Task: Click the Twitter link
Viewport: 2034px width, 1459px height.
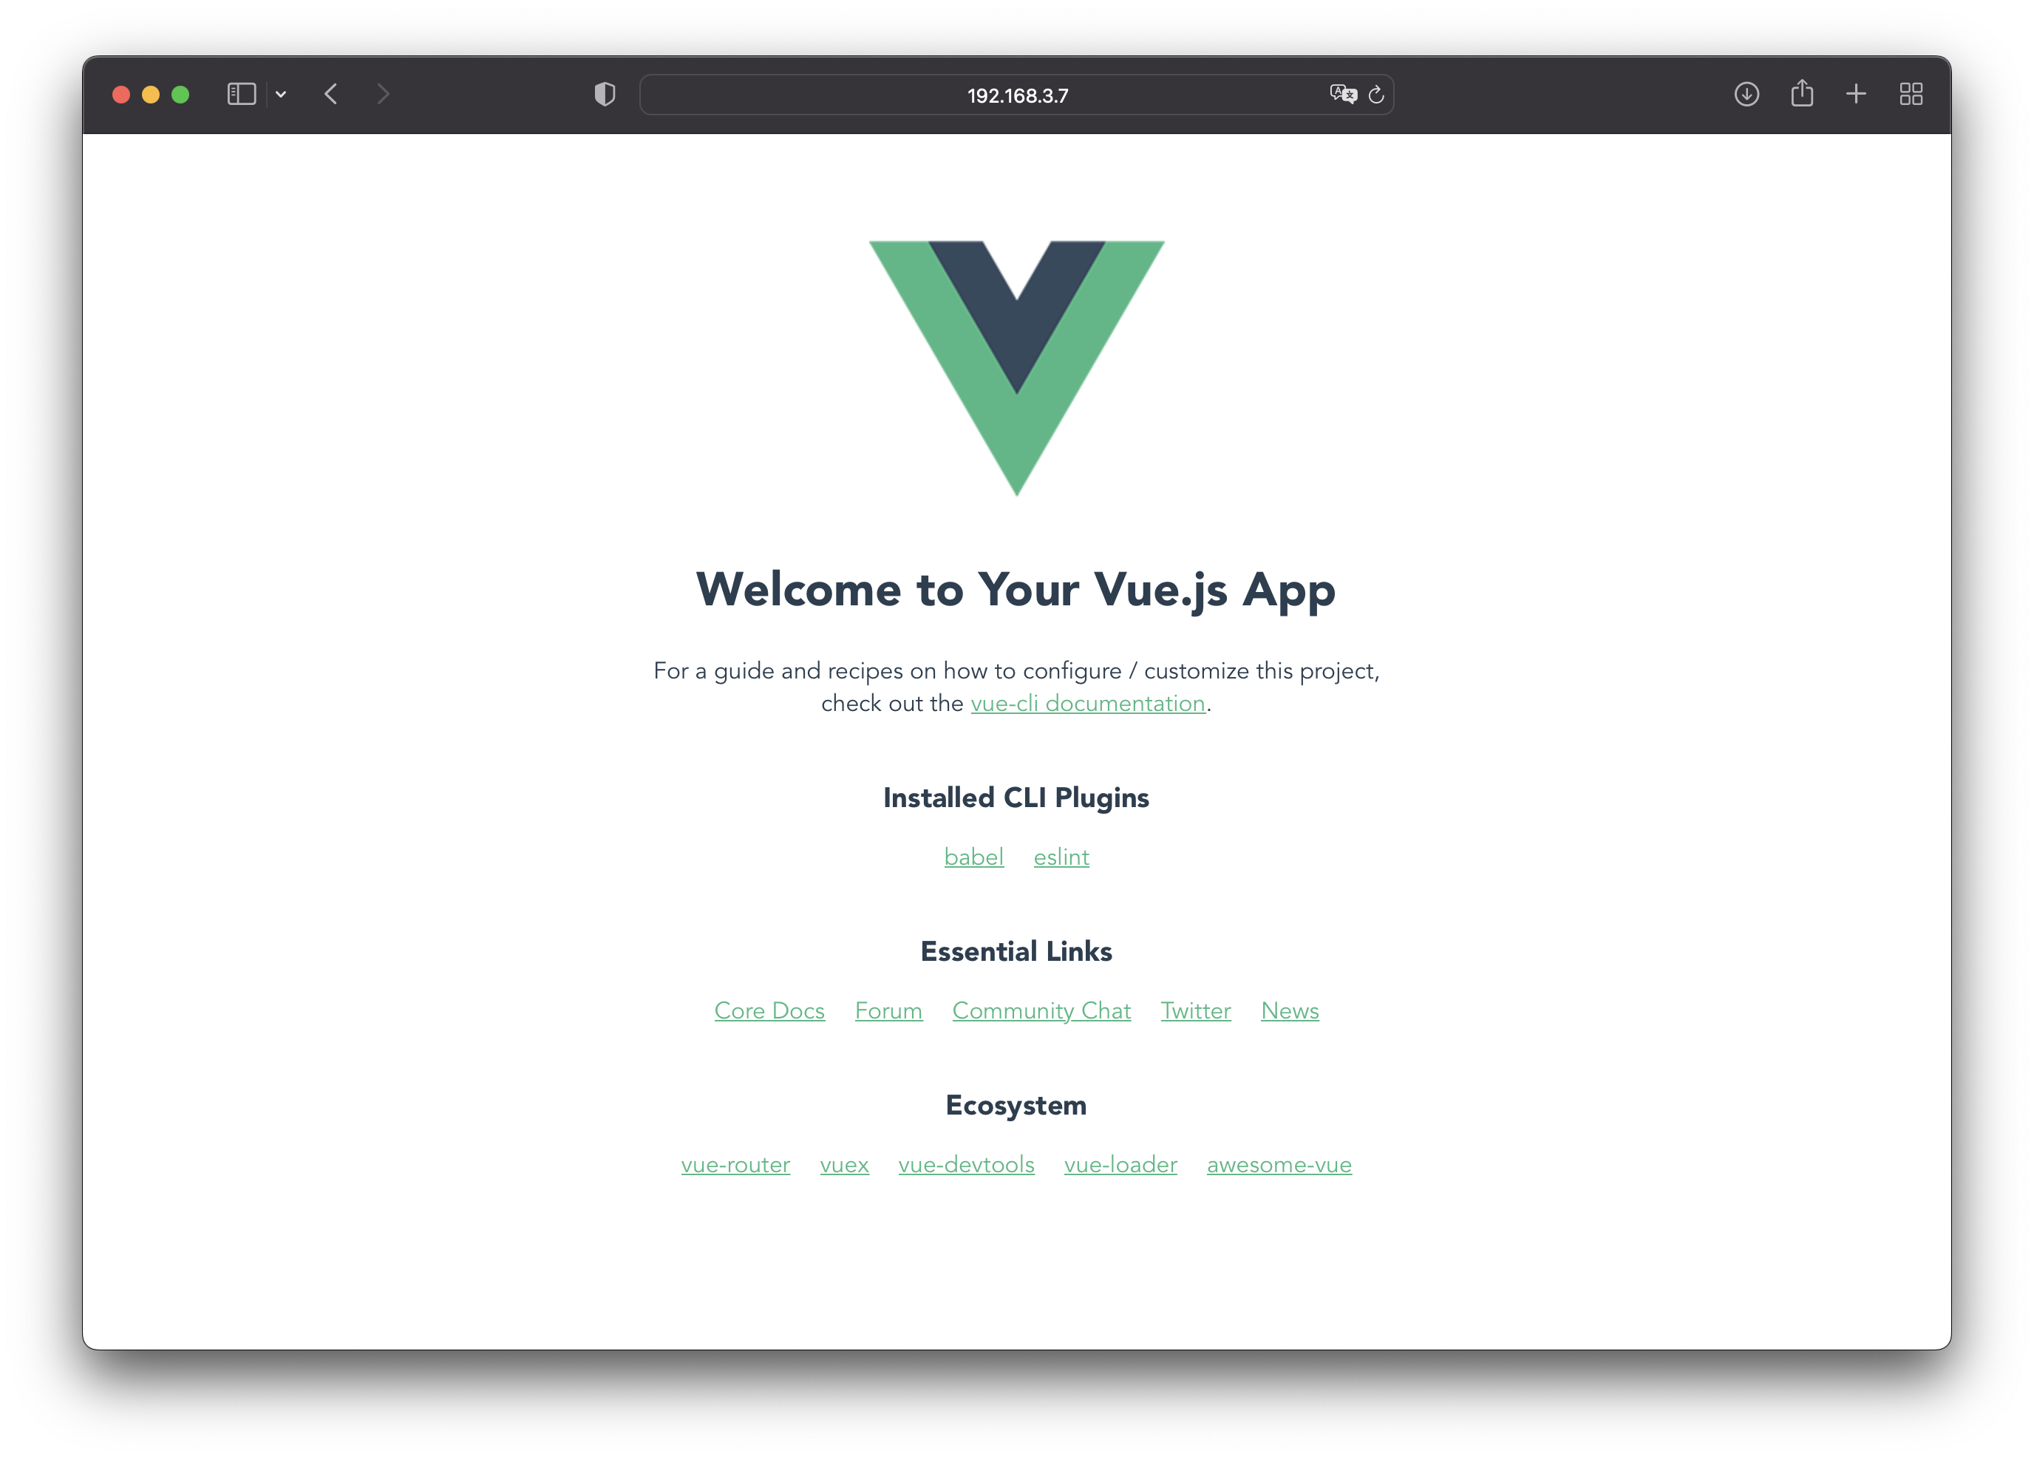Action: [x=1195, y=1010]
